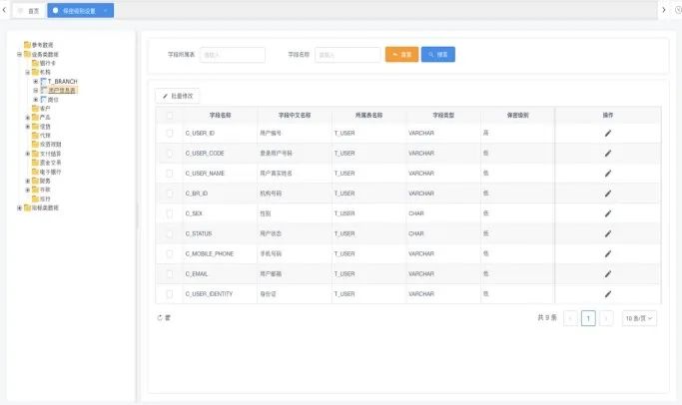This screenshot has height=405, width=682.
Task: Select the C_EMAIL row checkbox
Action: tap(169, 273)
